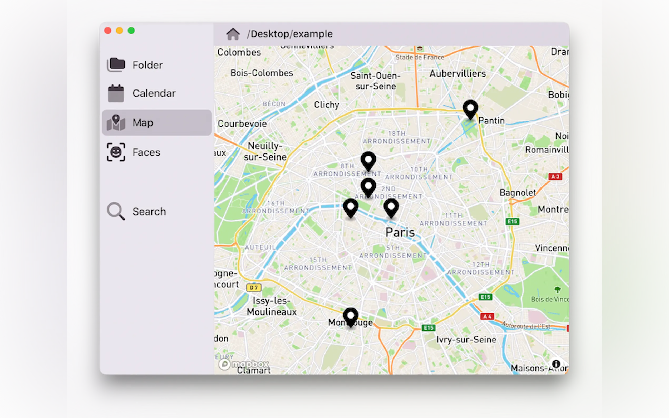The width and height of the screenshot is (669, 418).
Task: Select the map pin beside Pantin
Action: [470, 110]
